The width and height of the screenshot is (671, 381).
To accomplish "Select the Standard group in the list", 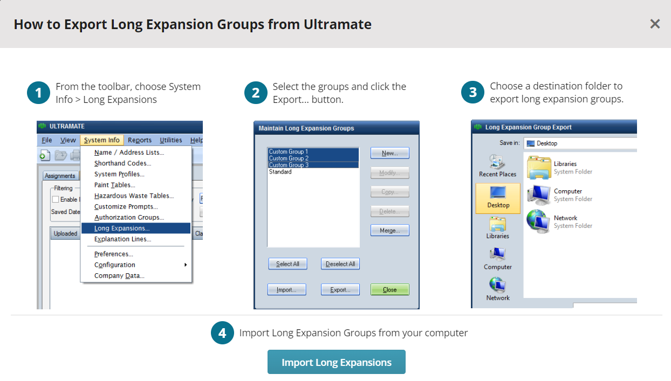I will pos(313,172).
